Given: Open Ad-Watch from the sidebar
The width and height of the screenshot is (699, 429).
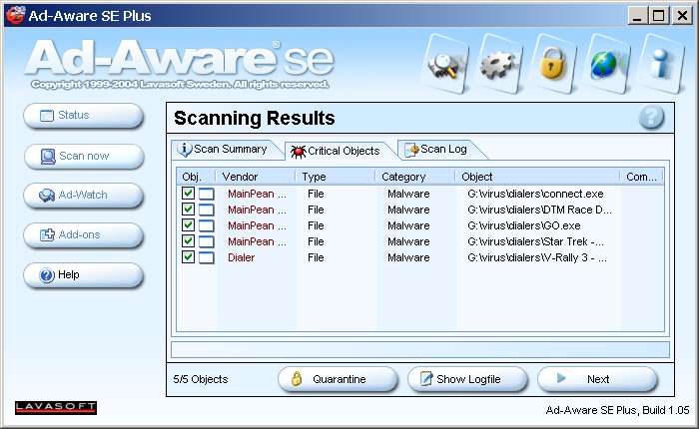Looking at the screenshot, I should (83, 196).
